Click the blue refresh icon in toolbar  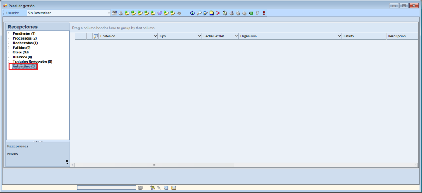click(x=192, y=13)
